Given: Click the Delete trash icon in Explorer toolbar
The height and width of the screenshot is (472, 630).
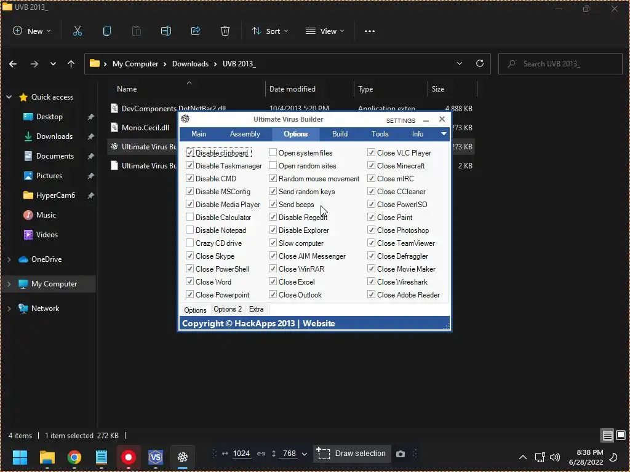Looking at the screenshot, I should (225, 31).
